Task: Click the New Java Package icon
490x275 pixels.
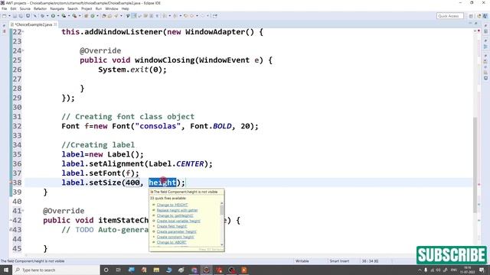Action: pyautogui.click(x=86, y=15)
